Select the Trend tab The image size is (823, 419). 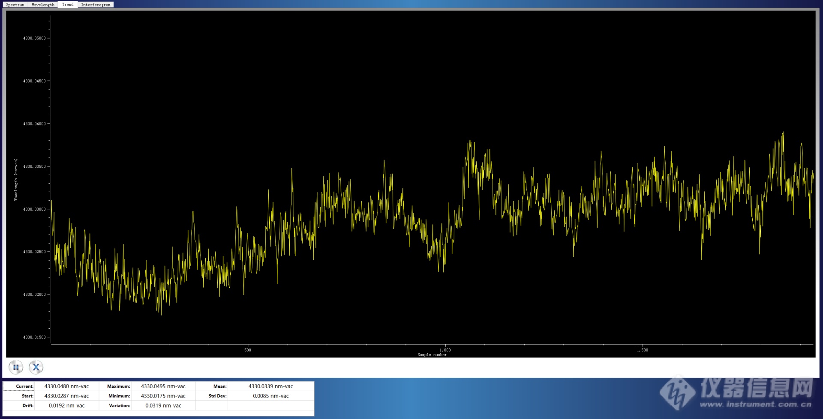pos(68,4)
